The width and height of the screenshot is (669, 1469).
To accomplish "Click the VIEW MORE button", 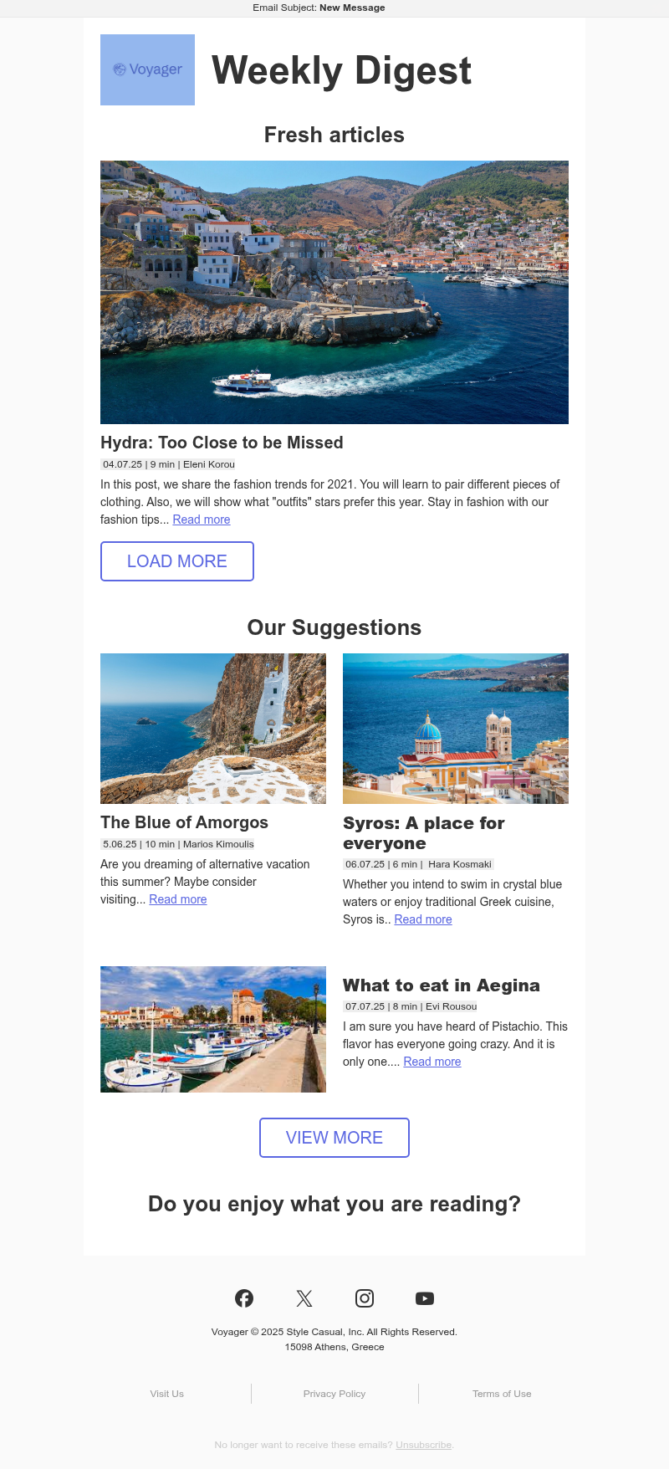I will click(x=334, y=1138).
